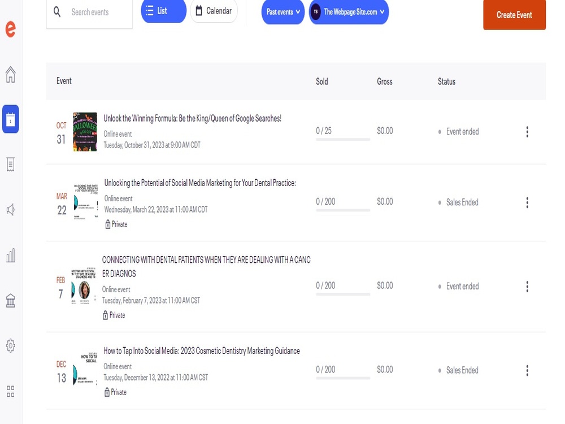Click the Create Event button
The height and width of the screenshot is (424, 565).
pyautogui.click(x=514, y=15)
